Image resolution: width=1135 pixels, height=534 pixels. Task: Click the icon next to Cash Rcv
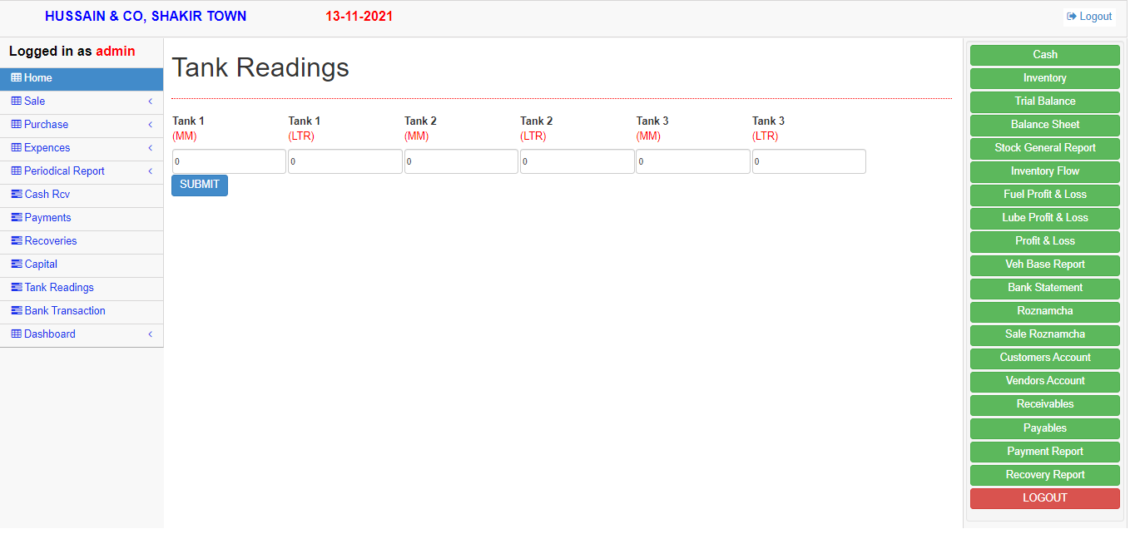coord(17,195)
